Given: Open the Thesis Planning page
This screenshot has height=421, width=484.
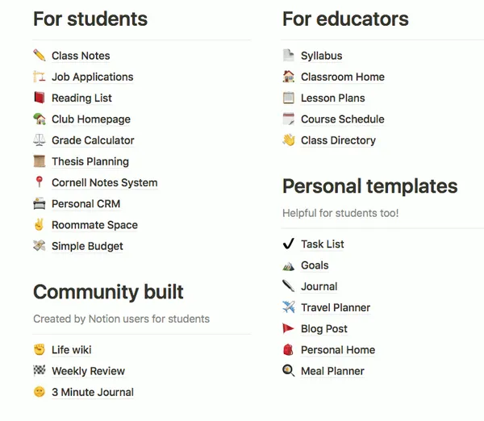Looking at the screenshot, I should (x=90, y=161).
